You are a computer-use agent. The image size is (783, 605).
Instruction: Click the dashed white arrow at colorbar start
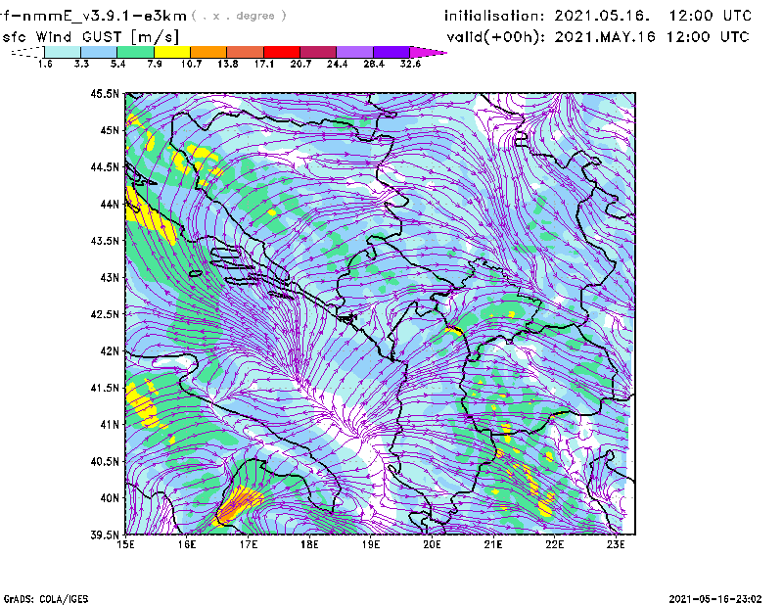[27, 52]
